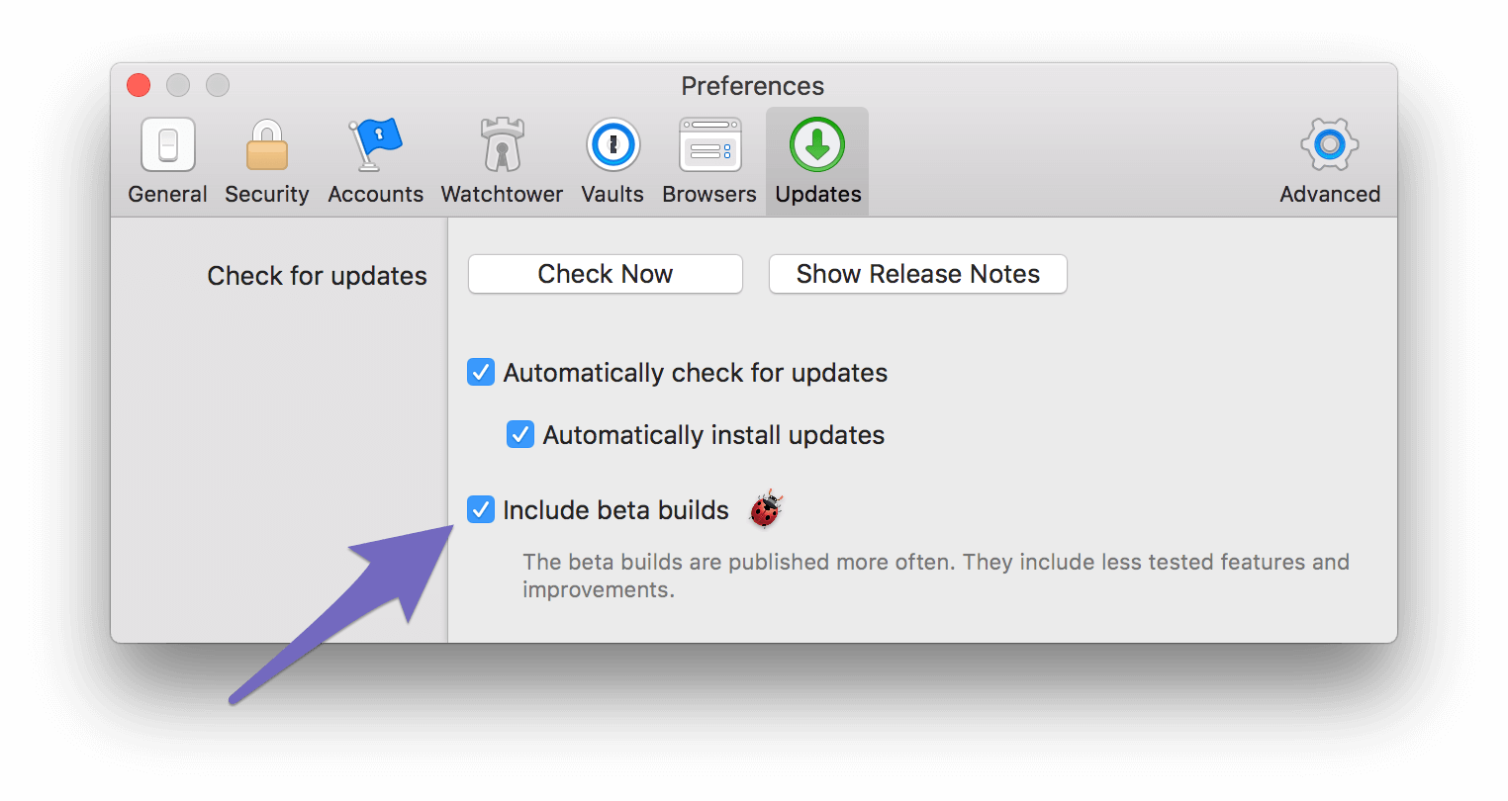Image resolution: width=1508 pixels, height=801 pixels.
Task: Click the gray zoom window button
Action: (x=217, y=85)
